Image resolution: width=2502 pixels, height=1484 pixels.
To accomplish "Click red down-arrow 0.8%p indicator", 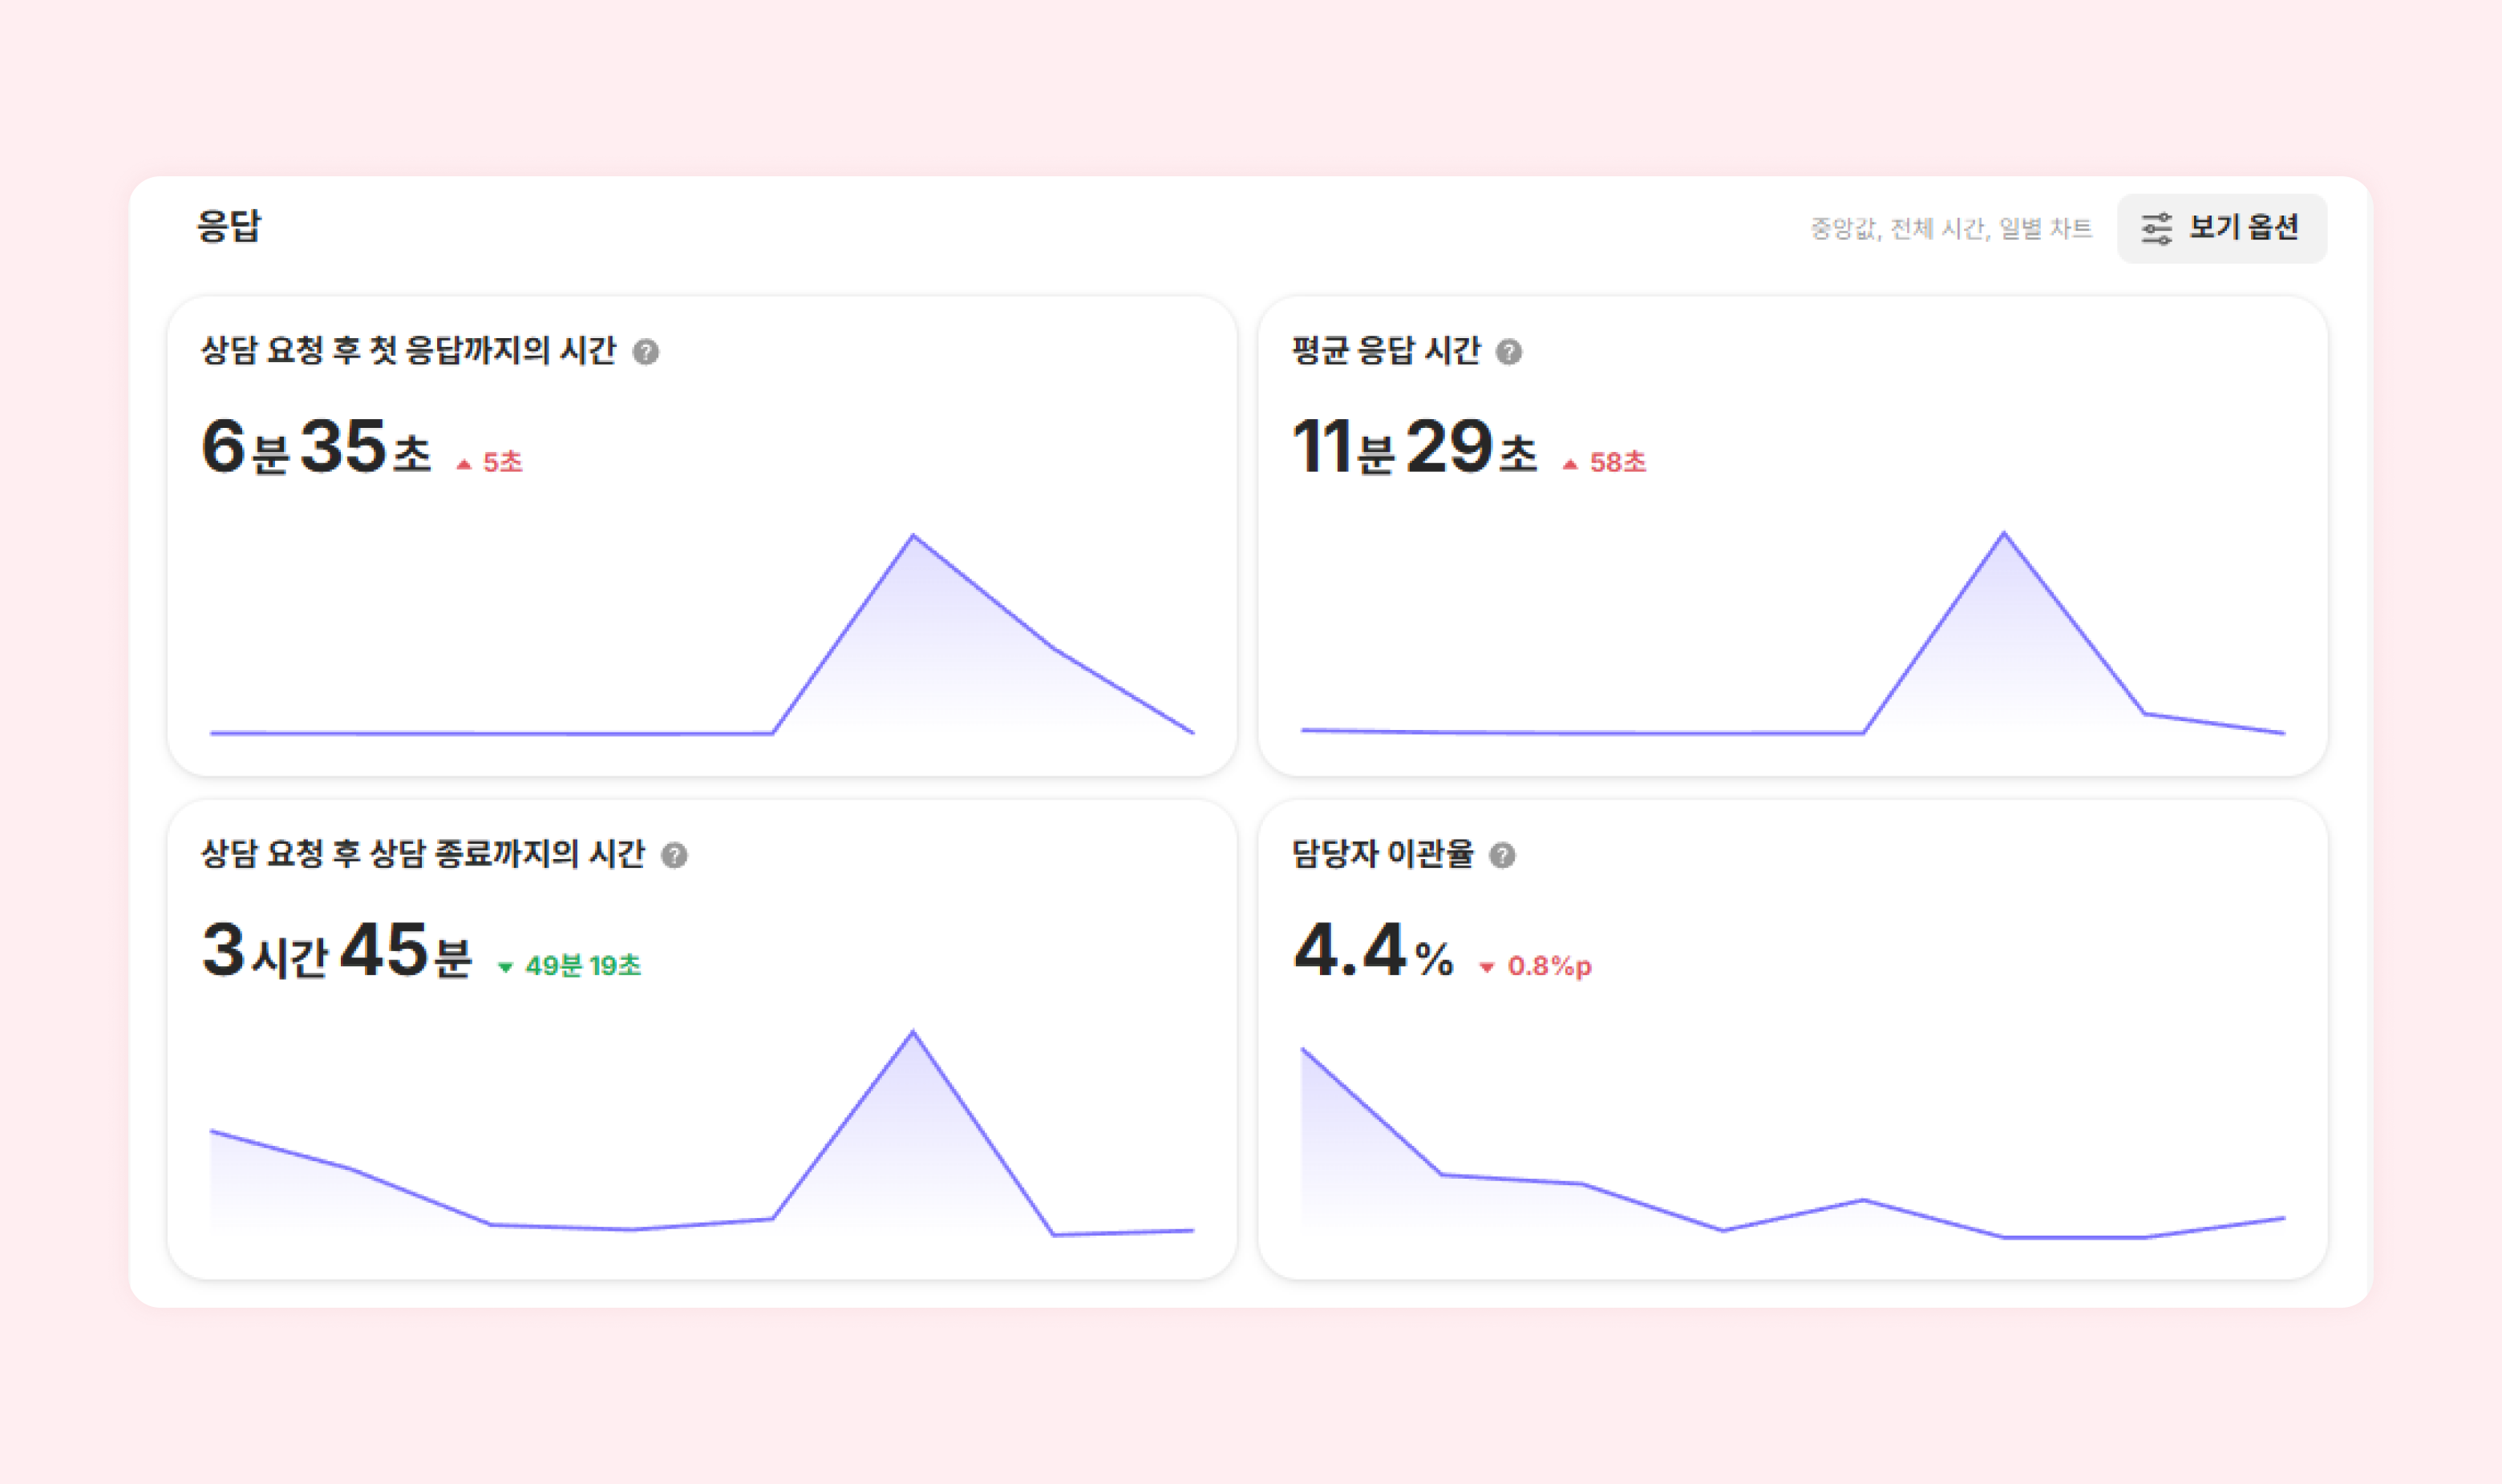I will [x=1535, y=966].
